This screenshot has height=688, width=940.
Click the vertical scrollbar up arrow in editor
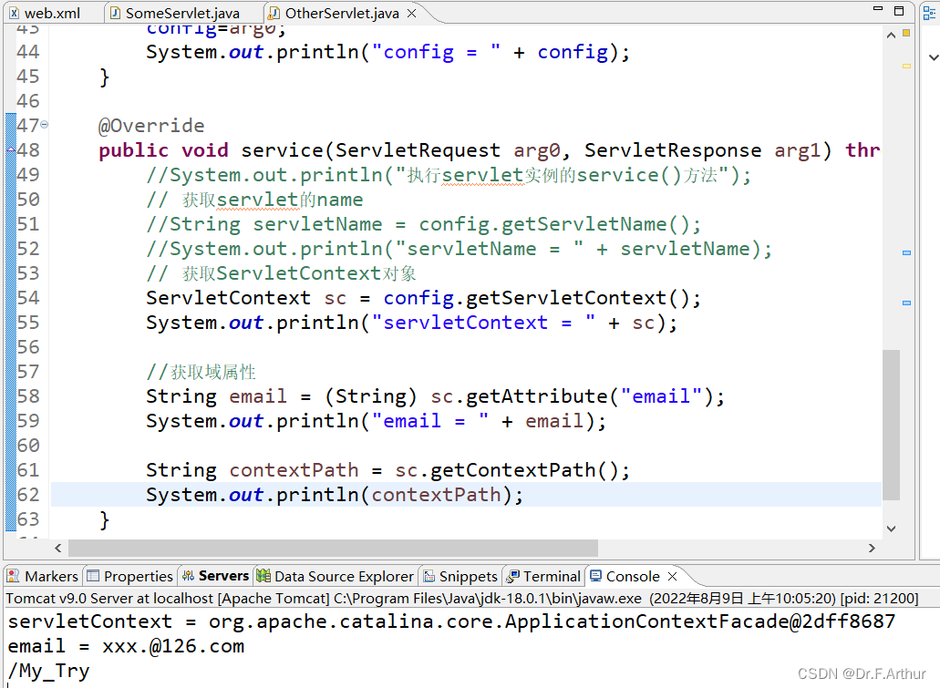coord(891,36)
